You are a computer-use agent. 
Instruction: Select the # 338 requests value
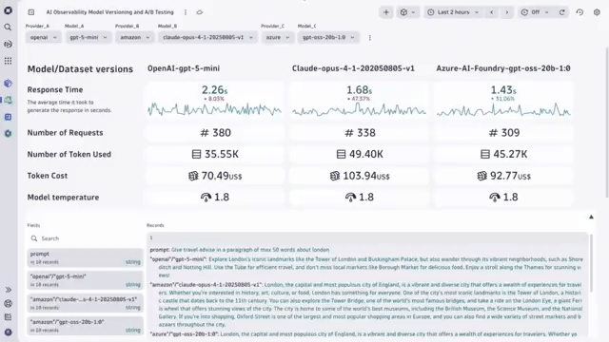(x=360, y=133)
